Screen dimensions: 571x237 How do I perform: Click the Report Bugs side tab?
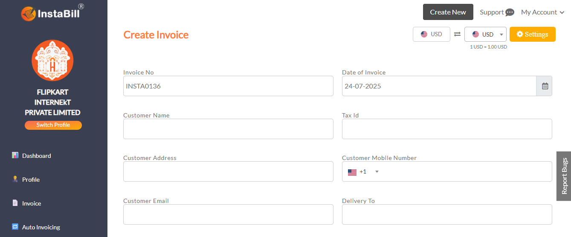(x=564, y=176)
